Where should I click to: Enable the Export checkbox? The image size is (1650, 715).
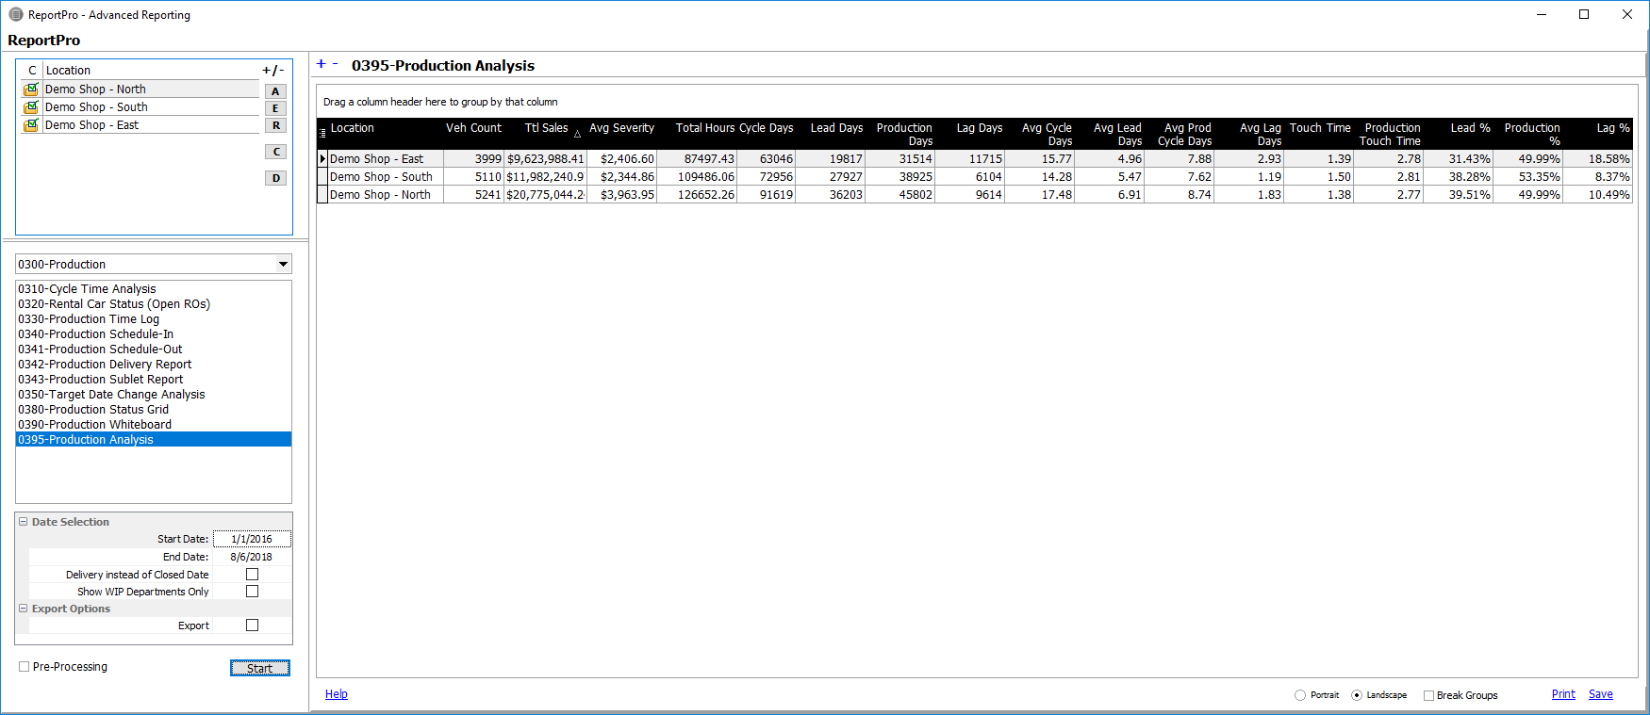click(252, 626)
